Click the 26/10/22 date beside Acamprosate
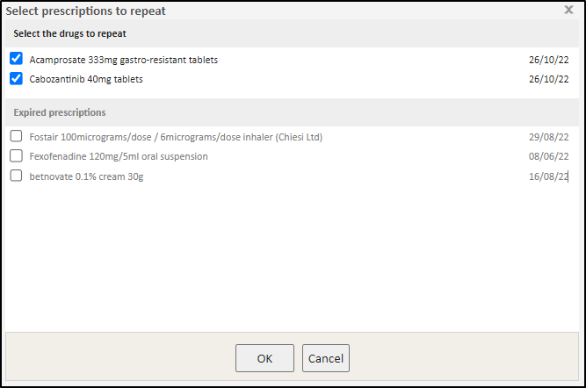The image size is (586, 388). 548,60
